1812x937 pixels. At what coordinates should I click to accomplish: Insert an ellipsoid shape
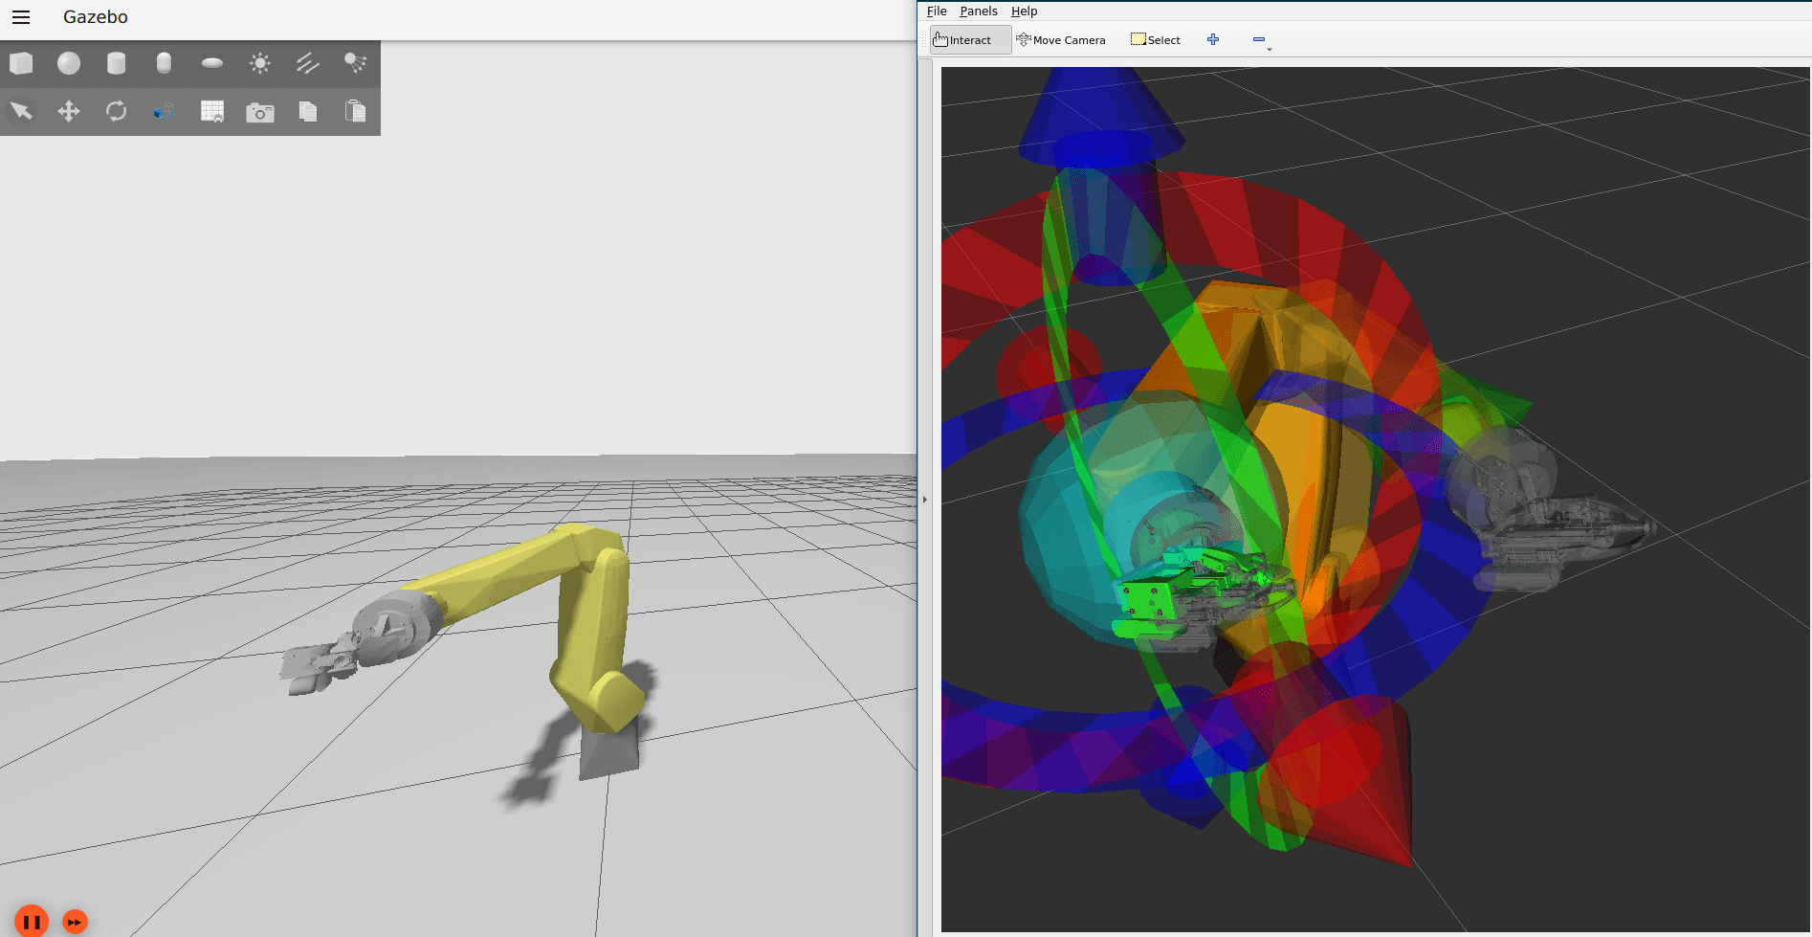coord(212,63)
